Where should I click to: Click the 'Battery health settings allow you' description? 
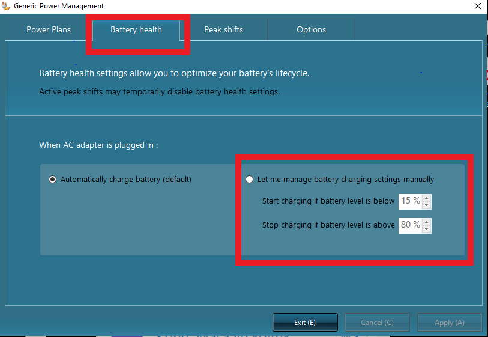(x=174, y=73)
